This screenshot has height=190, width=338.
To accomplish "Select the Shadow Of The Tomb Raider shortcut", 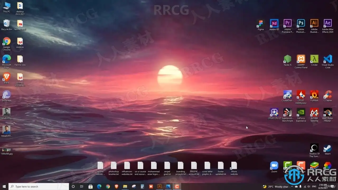I will (x=314, y=150).
